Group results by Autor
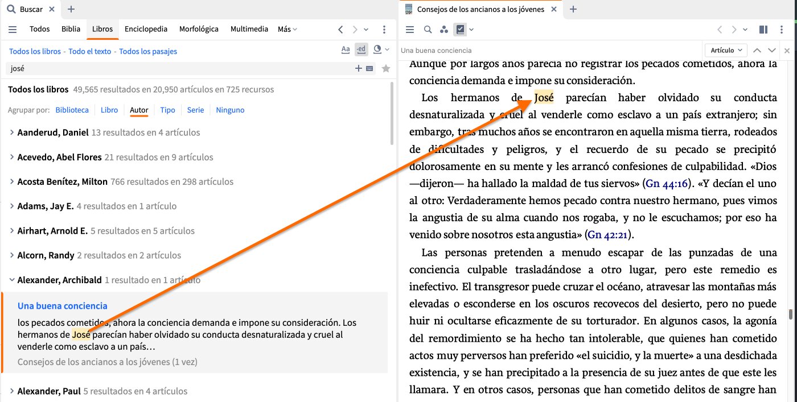 (x=139, y=110)
